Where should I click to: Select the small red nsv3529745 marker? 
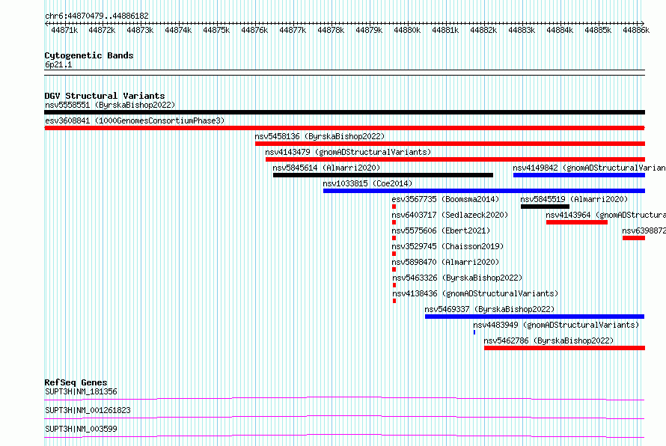click(394, 254)
